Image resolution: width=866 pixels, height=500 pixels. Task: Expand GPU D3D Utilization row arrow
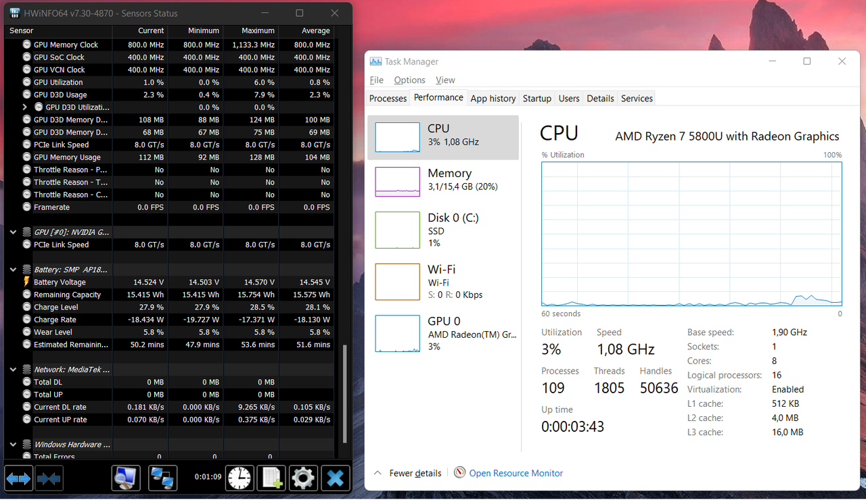(25, 107)
